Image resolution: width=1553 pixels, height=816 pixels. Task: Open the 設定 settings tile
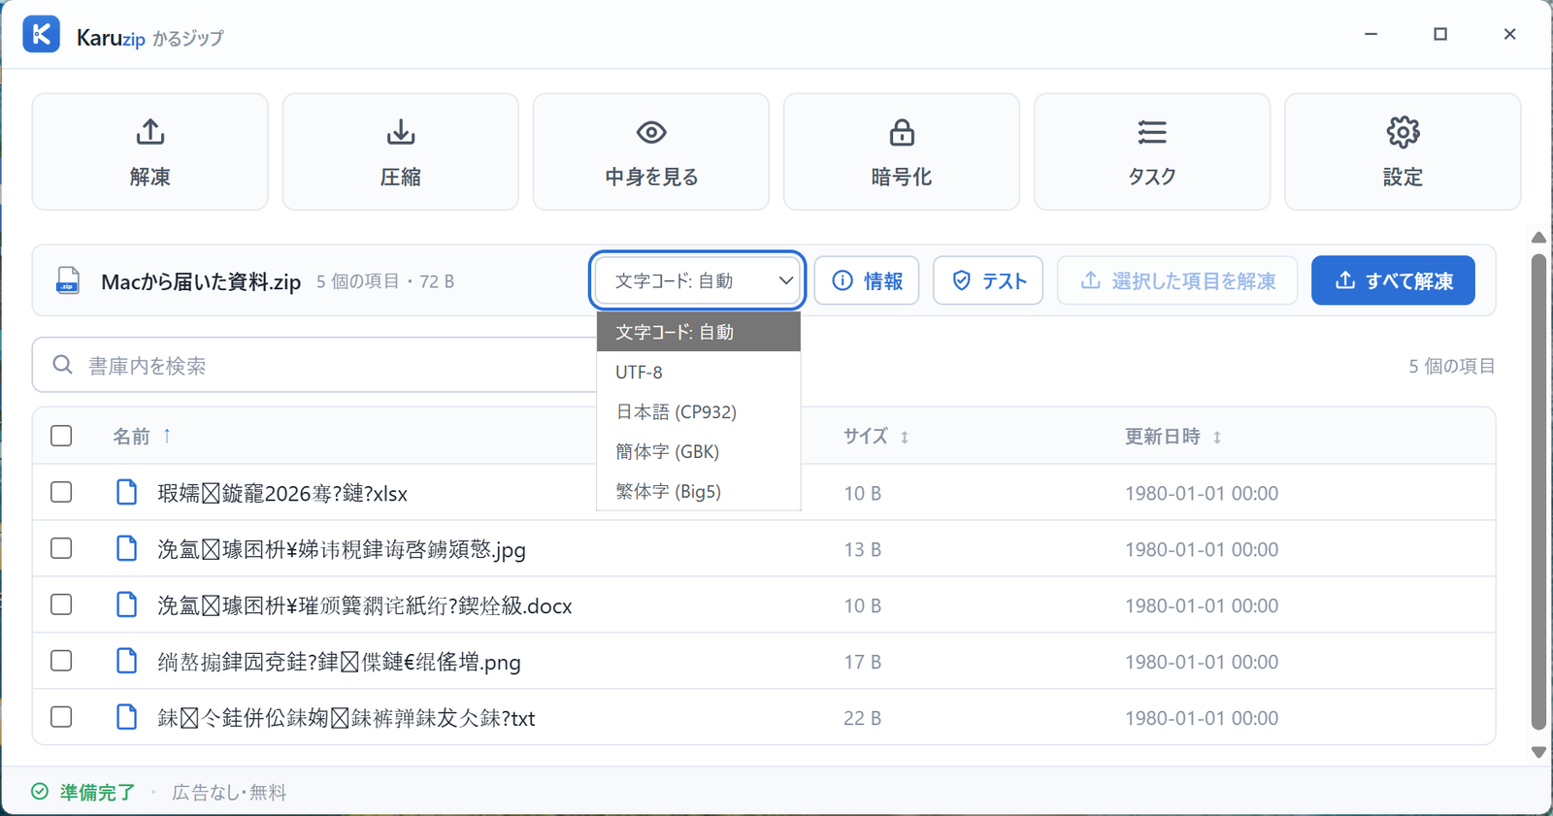[1403, 151]
